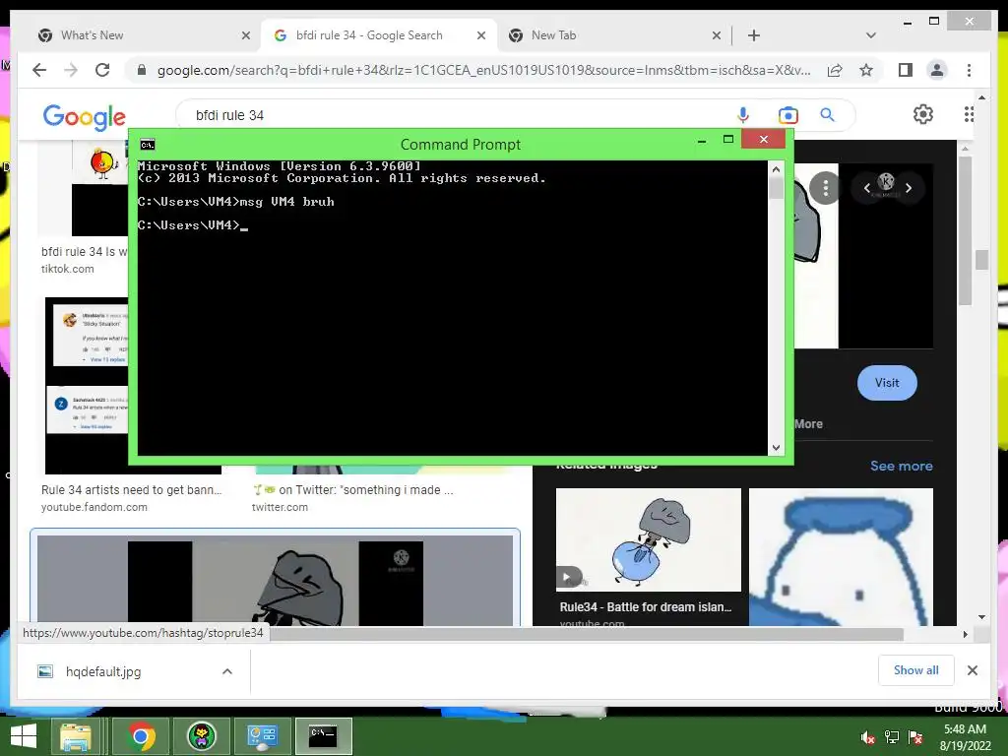This screenshot has width=1008, height=756.
Task: Go back with Chrome's back arrow
Action: 39,70
